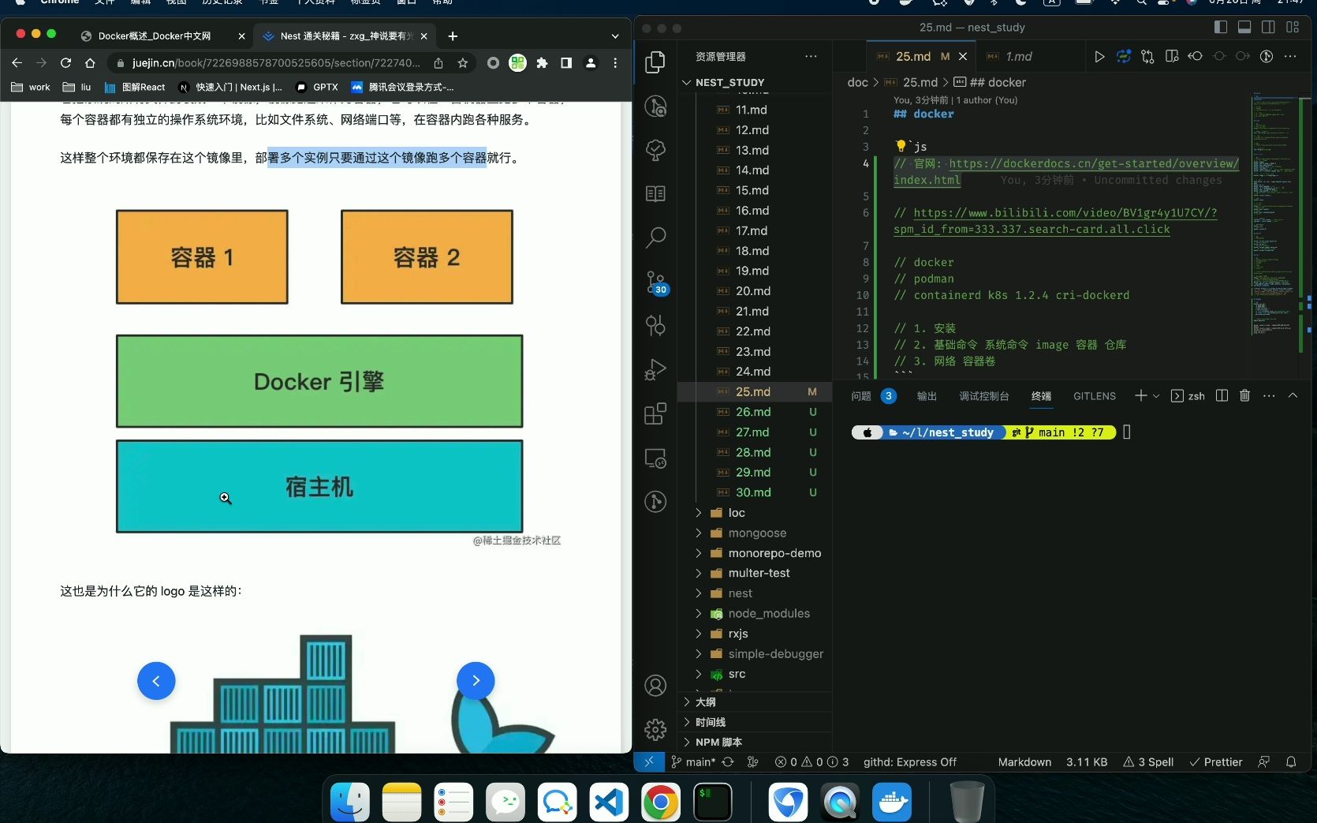The height and width of the screenshot is (823, 1317).
Task: Open Manage gear in VS Code activity bar
Action: (x=655, y=729)
